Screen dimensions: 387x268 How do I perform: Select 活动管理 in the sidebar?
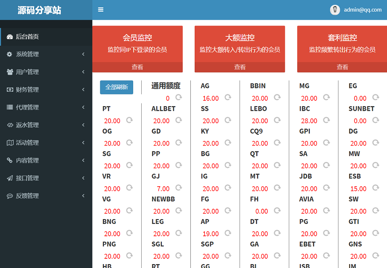click(x=27, y=143)
